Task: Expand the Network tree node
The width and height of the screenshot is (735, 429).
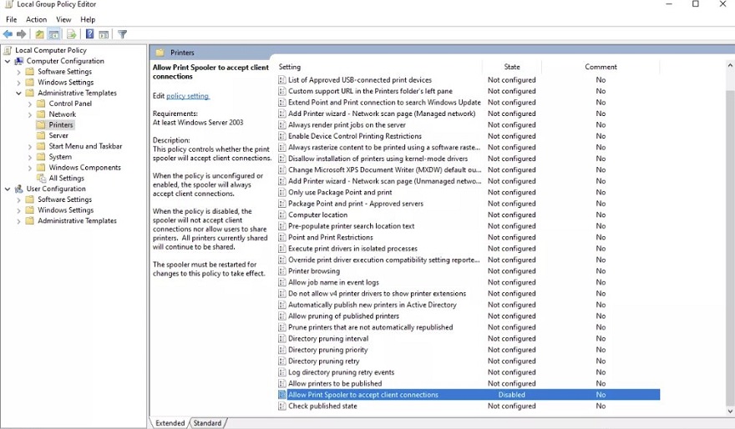Action: (x=30, y=114)
